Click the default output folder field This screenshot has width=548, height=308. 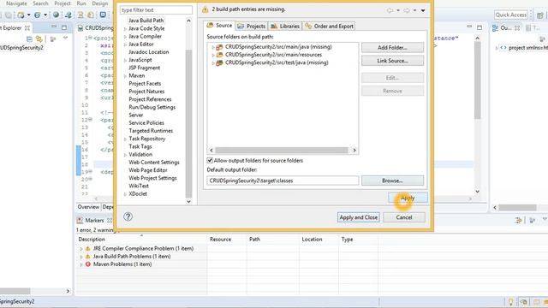click(283, 181)
